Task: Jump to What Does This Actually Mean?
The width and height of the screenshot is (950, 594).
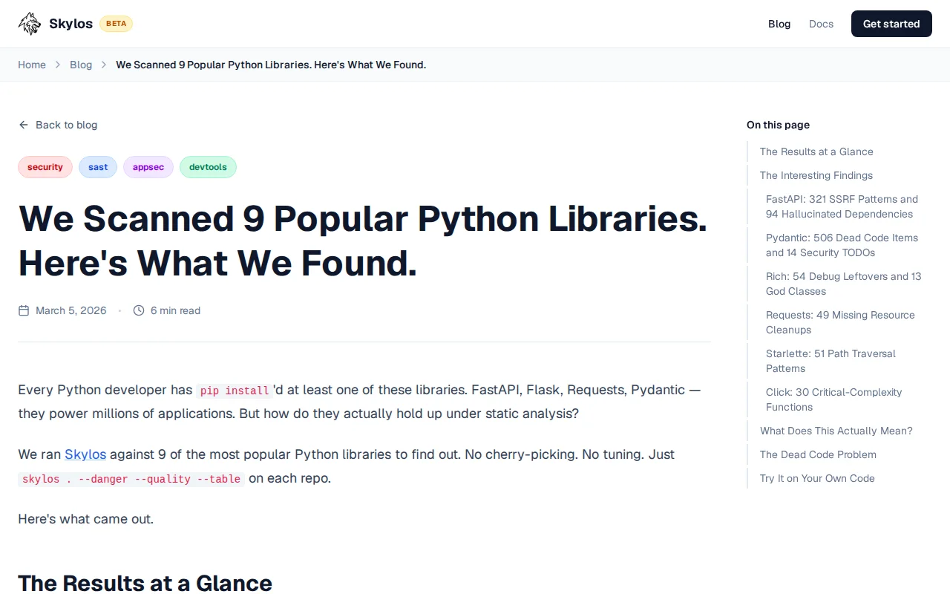Action: pyautogui.click(x=836, y=431)
